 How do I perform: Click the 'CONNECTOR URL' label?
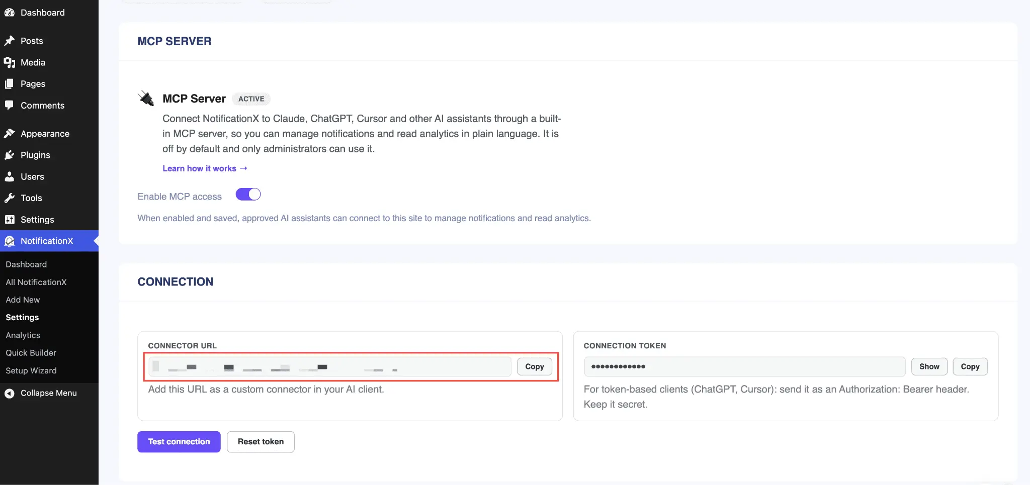pyautogui.click(x=183, y=346)
